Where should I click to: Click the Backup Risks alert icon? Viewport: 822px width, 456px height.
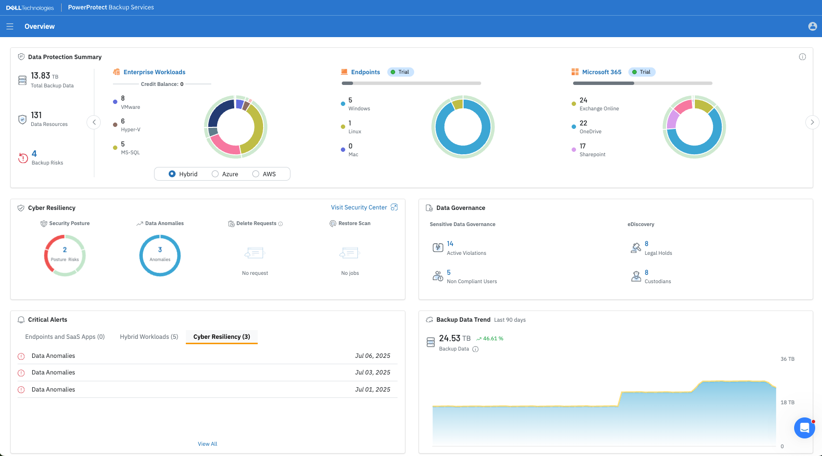(23, 158)
